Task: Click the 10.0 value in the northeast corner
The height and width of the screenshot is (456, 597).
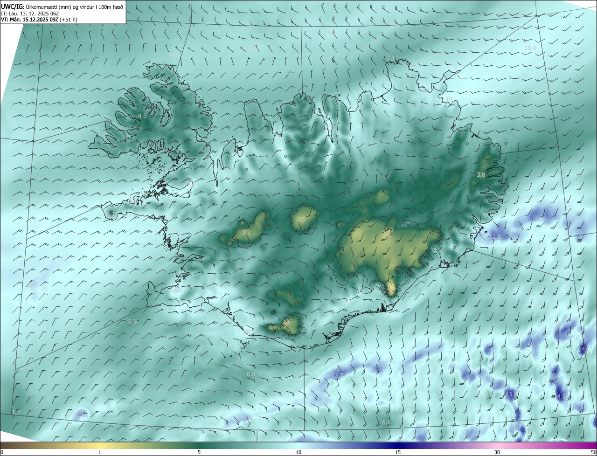Action: pyautogui.click(x=530, y=48)
